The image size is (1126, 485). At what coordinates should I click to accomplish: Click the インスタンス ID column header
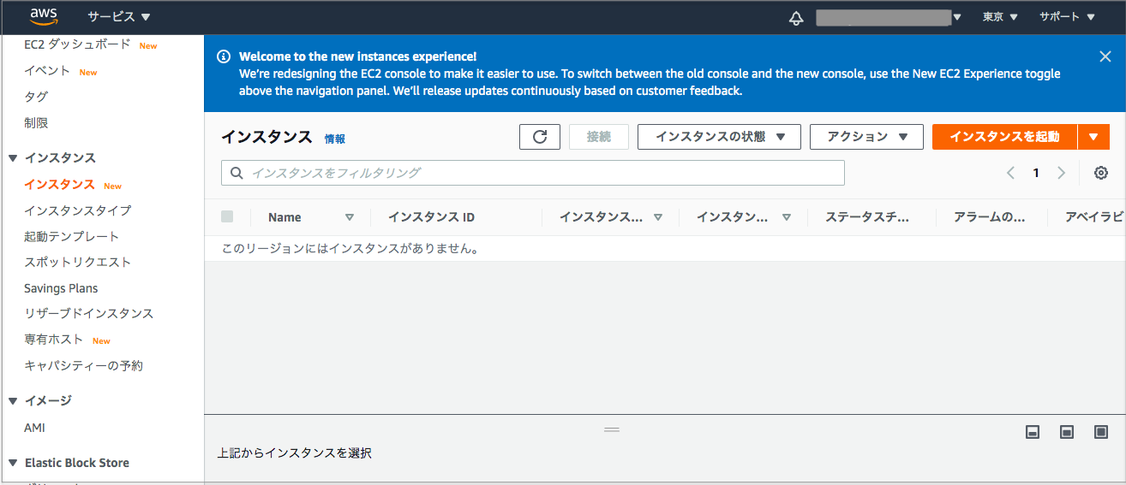coord(431,217)
